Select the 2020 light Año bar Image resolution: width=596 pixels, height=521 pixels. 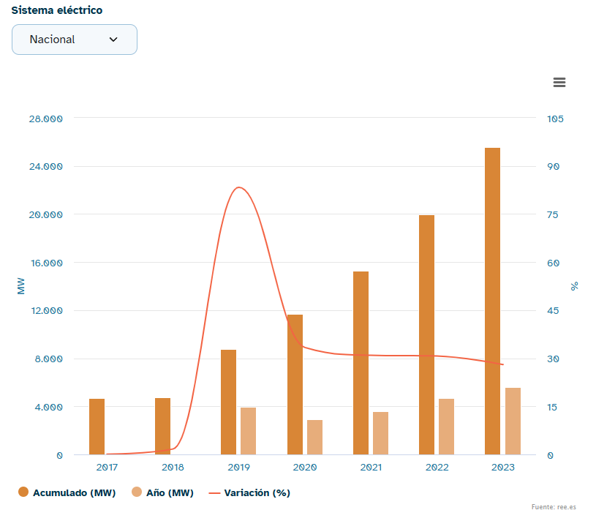coord(314,438)
